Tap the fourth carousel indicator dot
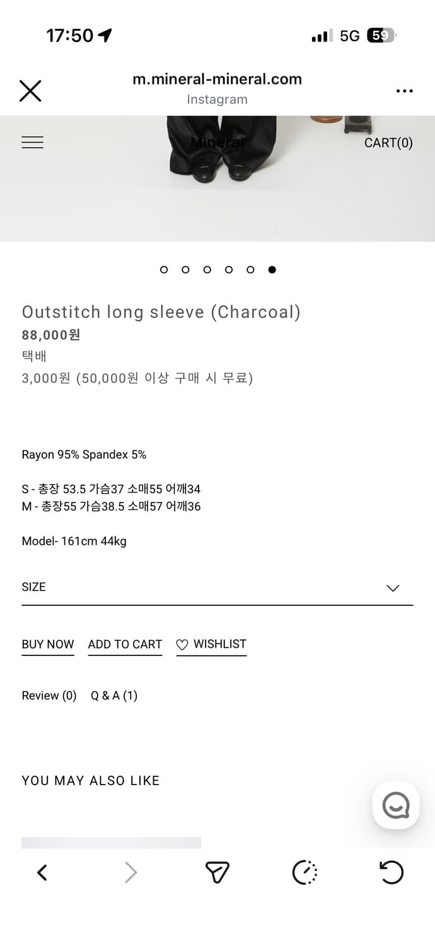Viewport: 435px width, 946px height. click(x=229, y=269)
